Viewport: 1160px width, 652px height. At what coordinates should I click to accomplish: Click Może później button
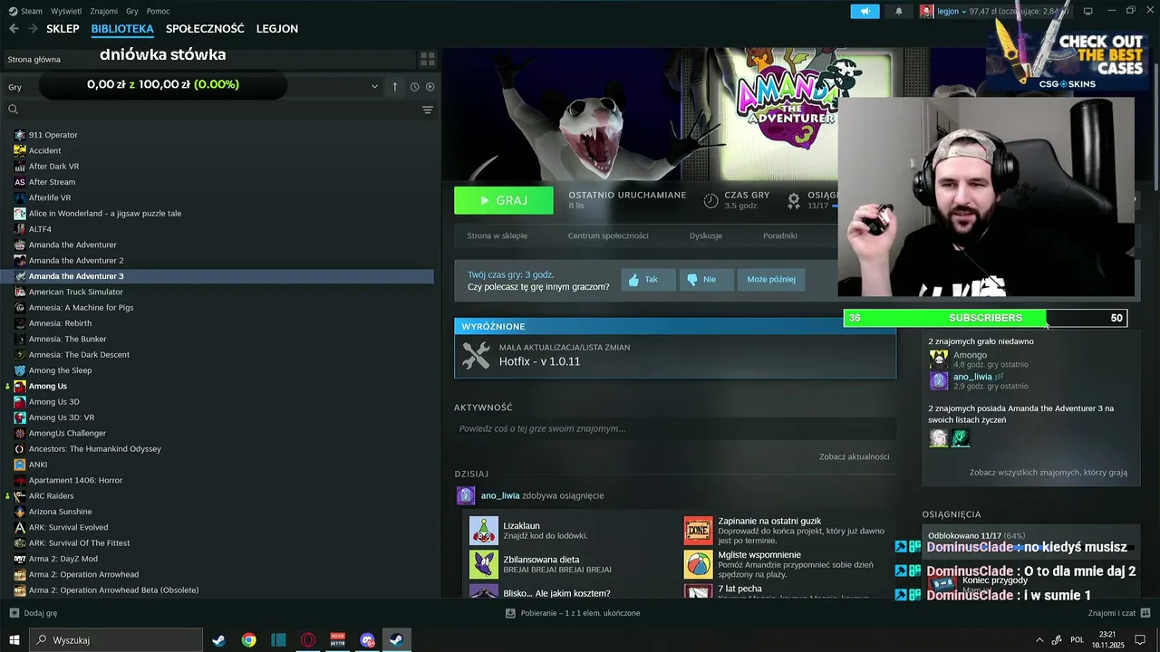tap(771, 280)
